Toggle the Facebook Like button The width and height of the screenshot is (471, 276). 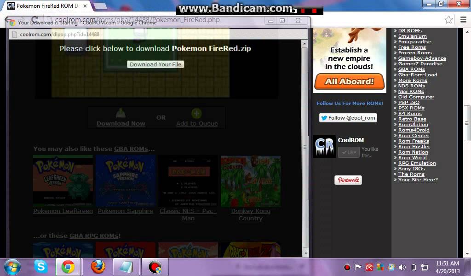tap(349, 152)
